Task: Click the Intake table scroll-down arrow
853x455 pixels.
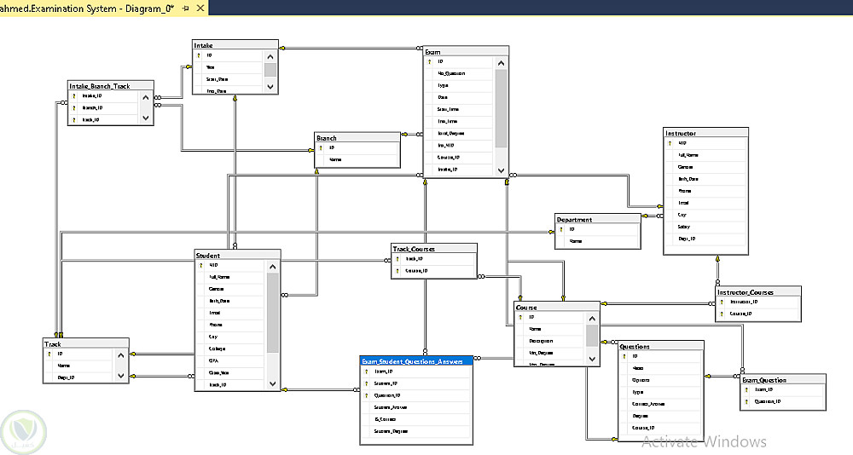Action: click(270, 86)
